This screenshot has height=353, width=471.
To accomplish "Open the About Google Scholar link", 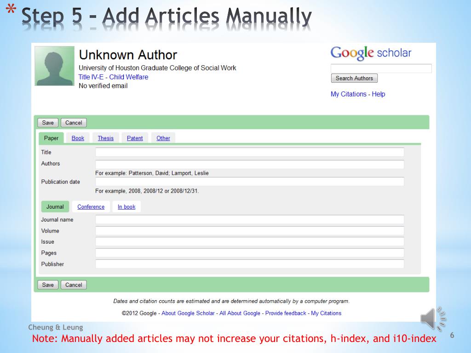I will [188, 313].
